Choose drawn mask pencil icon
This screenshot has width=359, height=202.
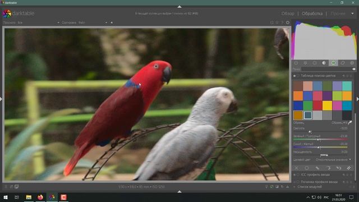[317, 168]
